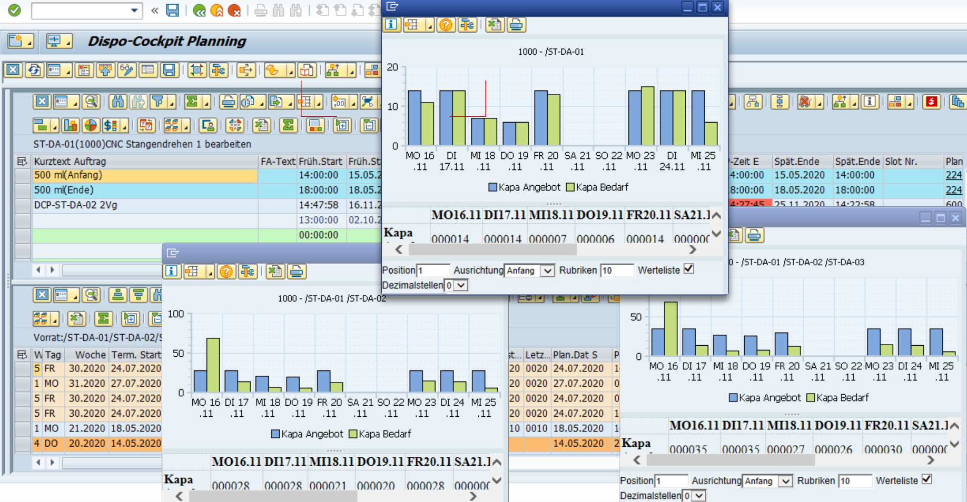Click the pie chart icon in the order list toolbar
The width and height of the screenshot is (967, 502).
(x=91, y=125)
